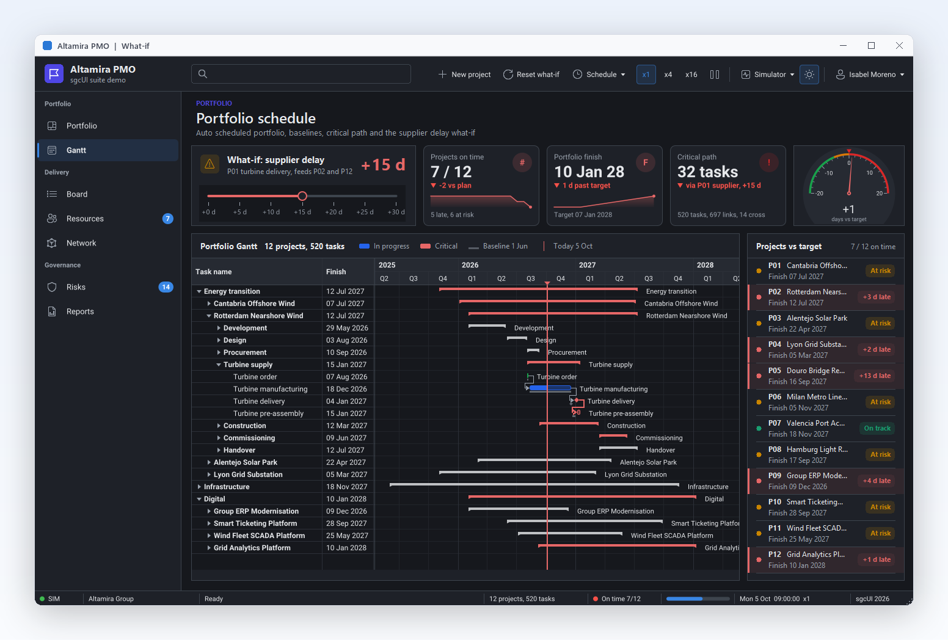This screenshot has width=948, height=640.
Task: Click the exclamation badge on Critical path card
Action: tap(768, 162)
